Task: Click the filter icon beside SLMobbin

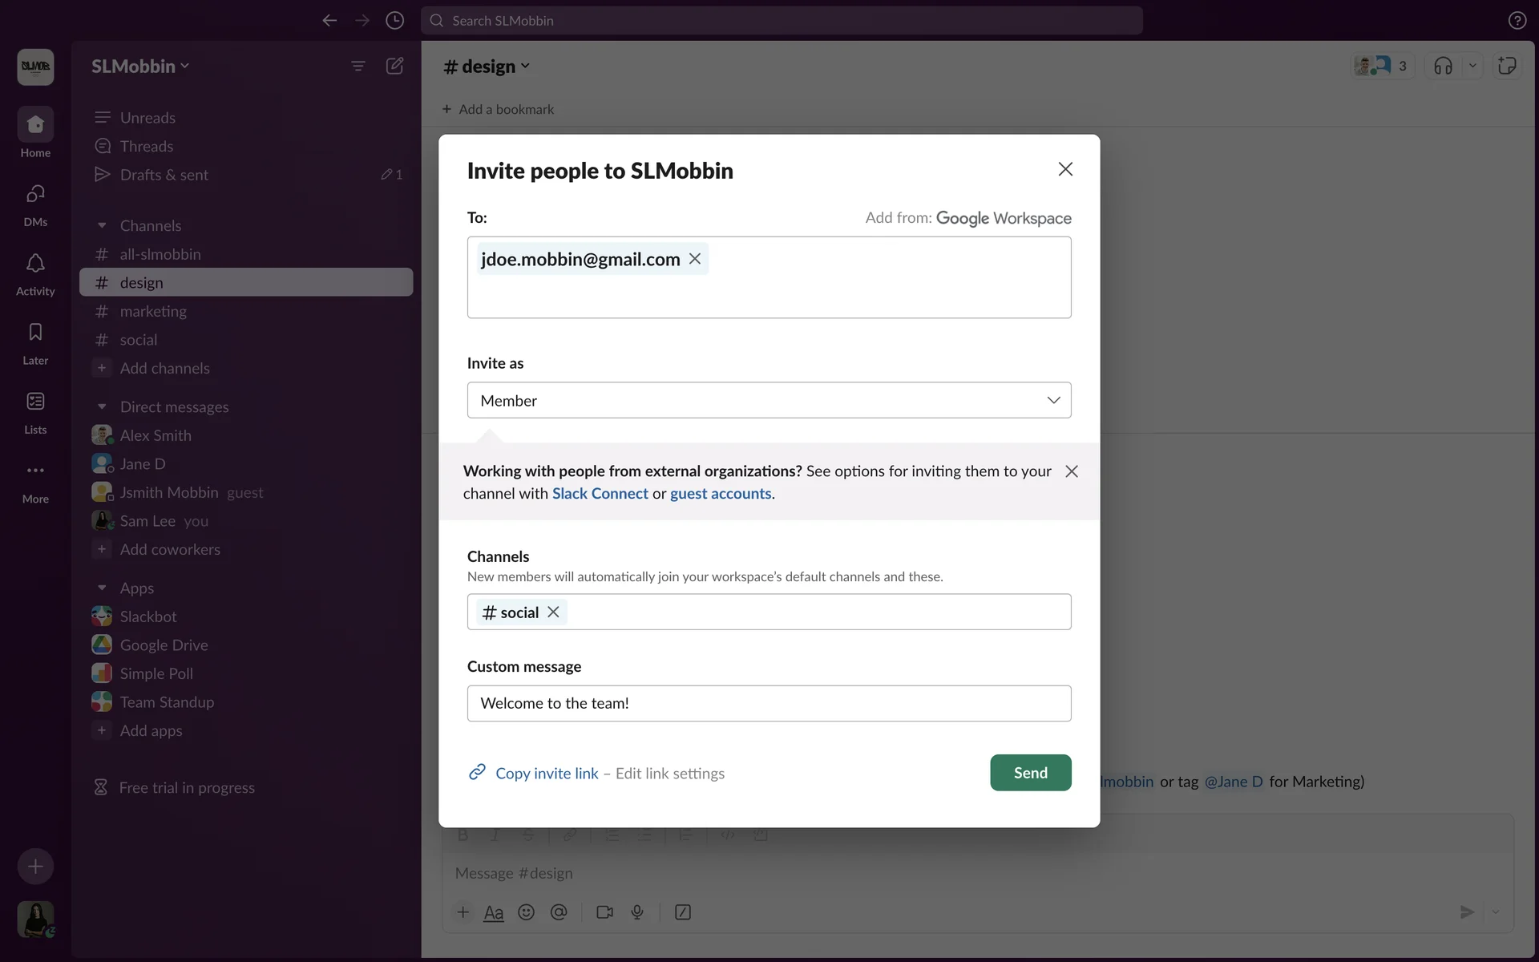Action: click(358, 66)
